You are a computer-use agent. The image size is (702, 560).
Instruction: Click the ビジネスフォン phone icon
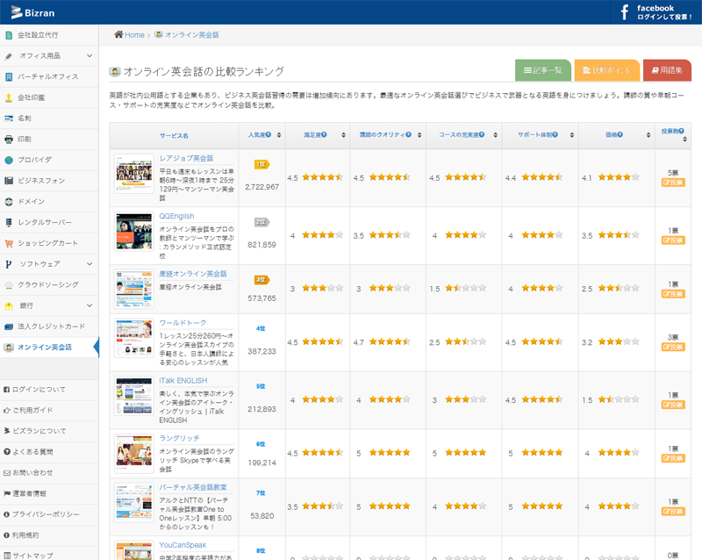click(9, 181)
